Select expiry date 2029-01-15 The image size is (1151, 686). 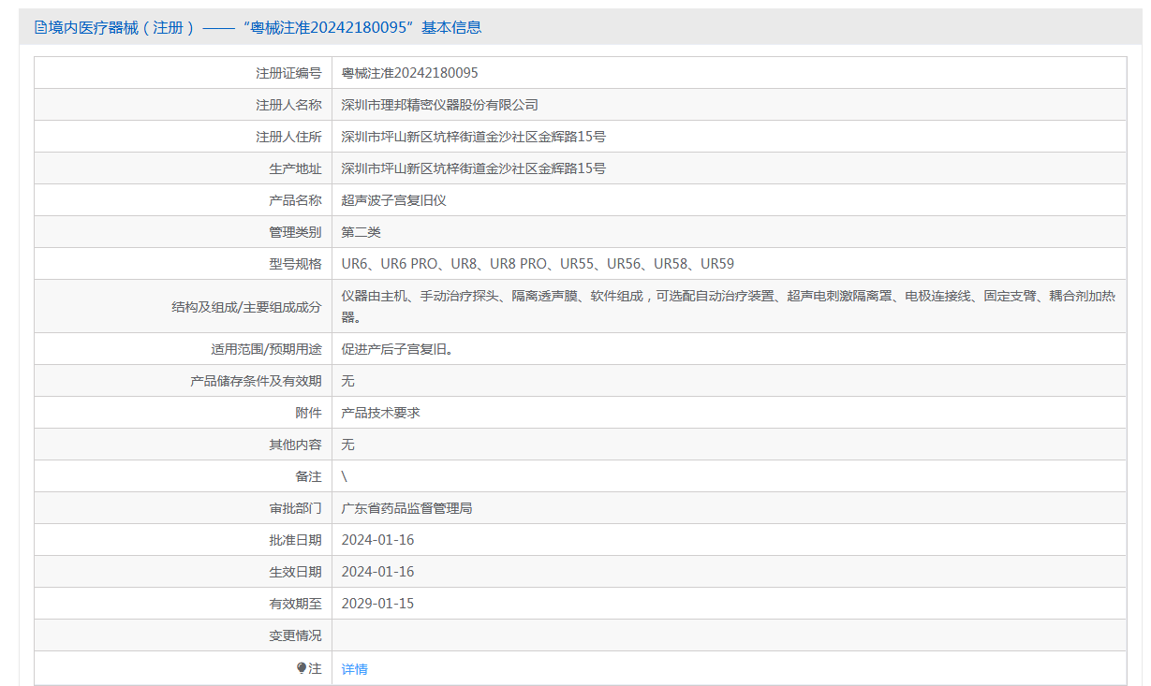[377, 604]
